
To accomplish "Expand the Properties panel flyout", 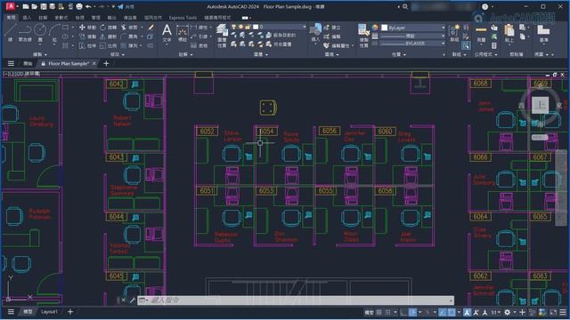I will pos(398,54).
